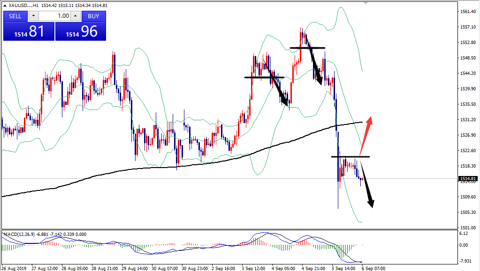Click the chart shift marker triangle at top
This screenshot has height=271, width=480.
click(x=366, y=3)
